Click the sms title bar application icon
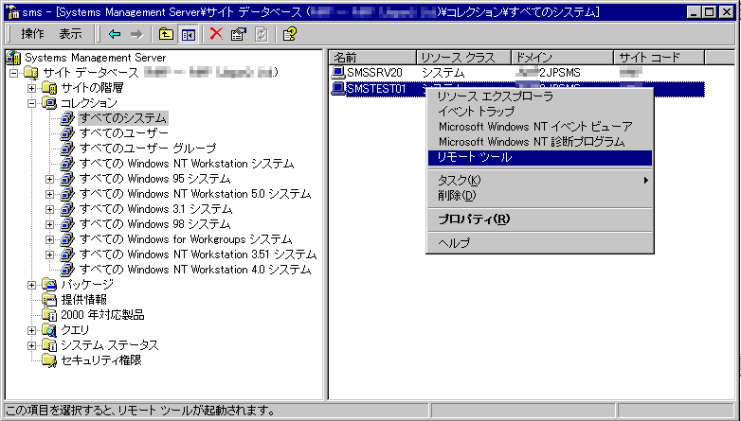Viewport: 741px width, 421px height. click(13, 12)
